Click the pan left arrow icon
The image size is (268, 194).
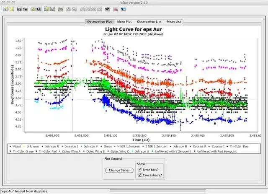(82, 8)
